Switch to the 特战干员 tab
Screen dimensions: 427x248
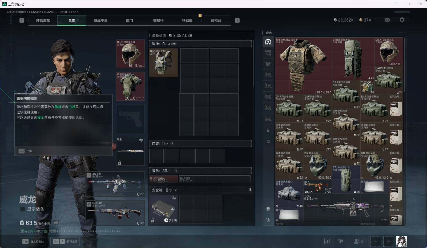(100, 20)
